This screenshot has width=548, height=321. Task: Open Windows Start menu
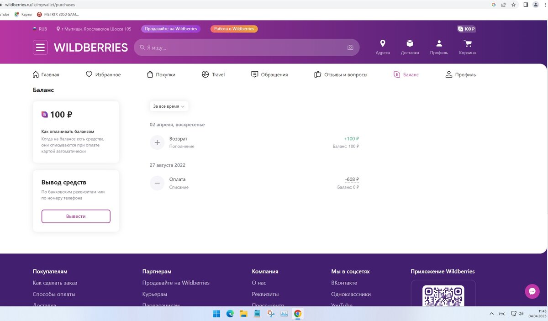(x=216, y=314)
